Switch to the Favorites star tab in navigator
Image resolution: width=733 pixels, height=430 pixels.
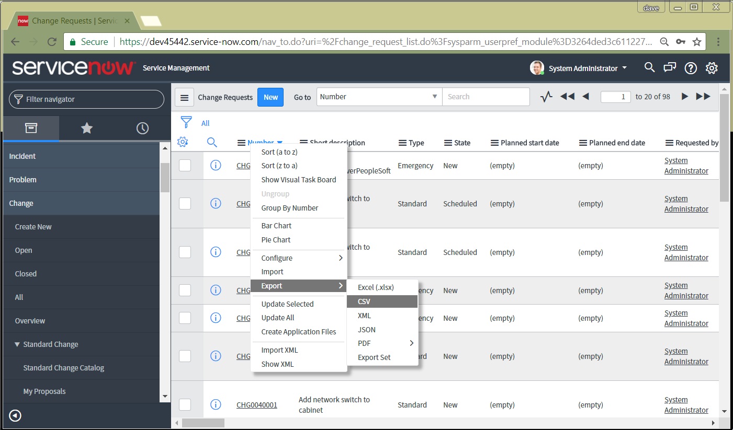(87, 127)
